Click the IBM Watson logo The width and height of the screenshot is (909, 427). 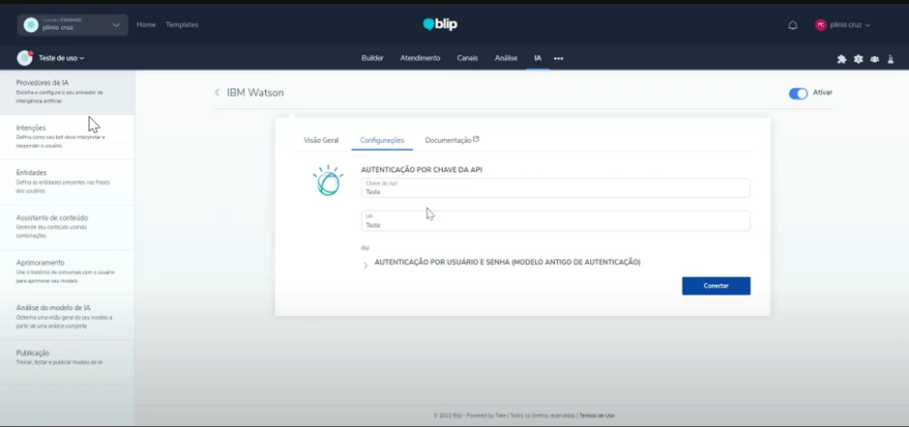click(x=328, y=181)
